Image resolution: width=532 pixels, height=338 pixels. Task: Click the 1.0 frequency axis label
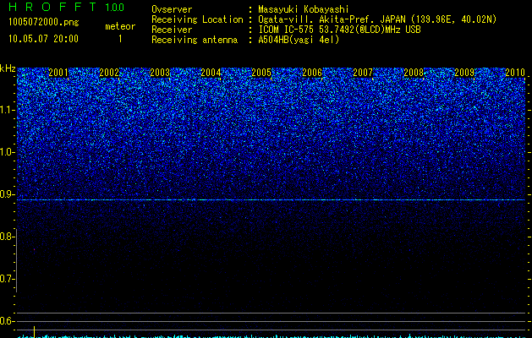[8, 153]
